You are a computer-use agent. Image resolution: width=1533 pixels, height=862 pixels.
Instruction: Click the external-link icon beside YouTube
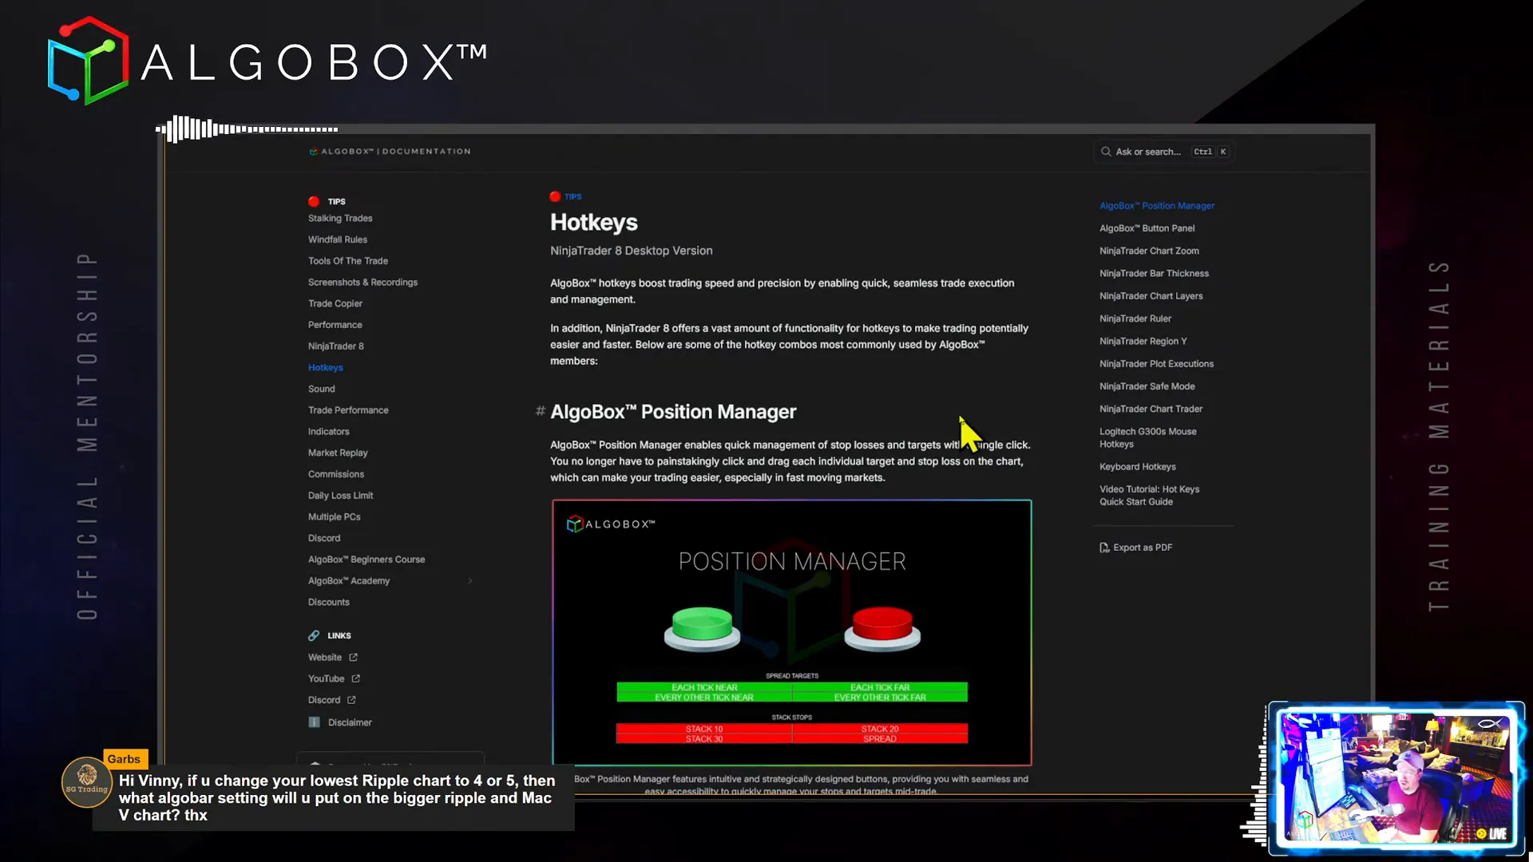pyautogui.click(x=356, y=679)
